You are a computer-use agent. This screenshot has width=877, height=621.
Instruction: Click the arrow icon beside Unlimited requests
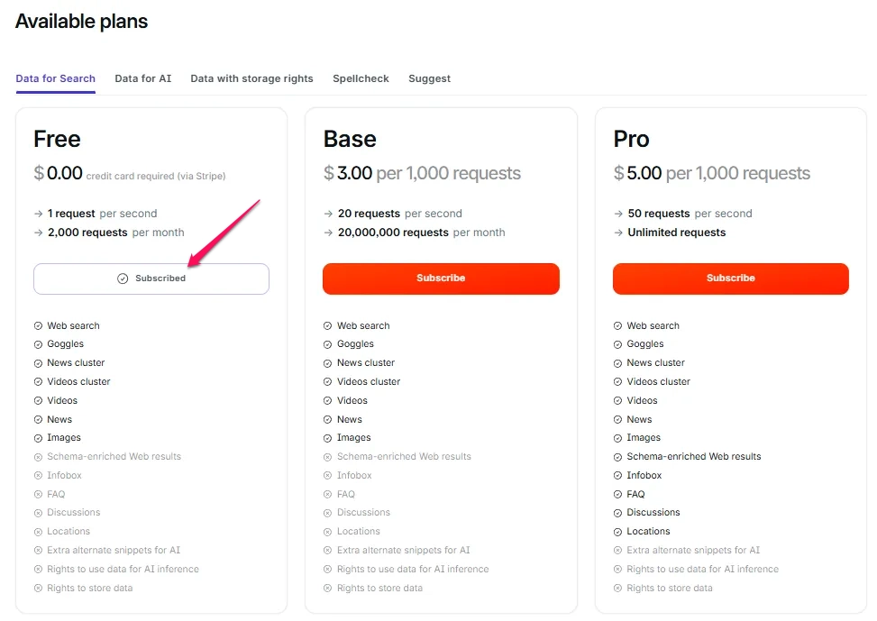(618, 233)
